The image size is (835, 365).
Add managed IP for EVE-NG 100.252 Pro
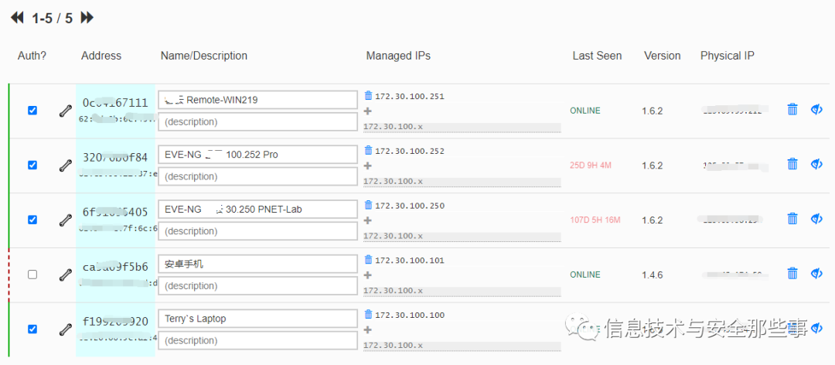coord(368,165)
